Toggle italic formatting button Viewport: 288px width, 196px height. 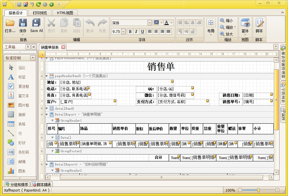pos(136,31)
